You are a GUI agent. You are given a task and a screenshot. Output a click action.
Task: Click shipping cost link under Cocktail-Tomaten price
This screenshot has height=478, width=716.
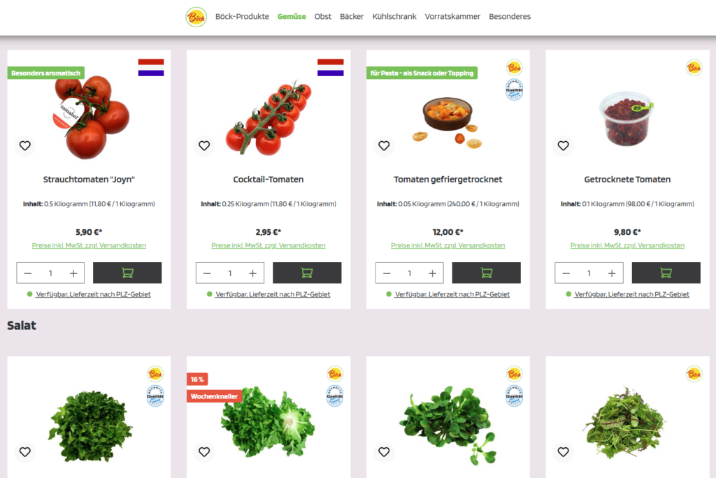click(x=268, y=245)
